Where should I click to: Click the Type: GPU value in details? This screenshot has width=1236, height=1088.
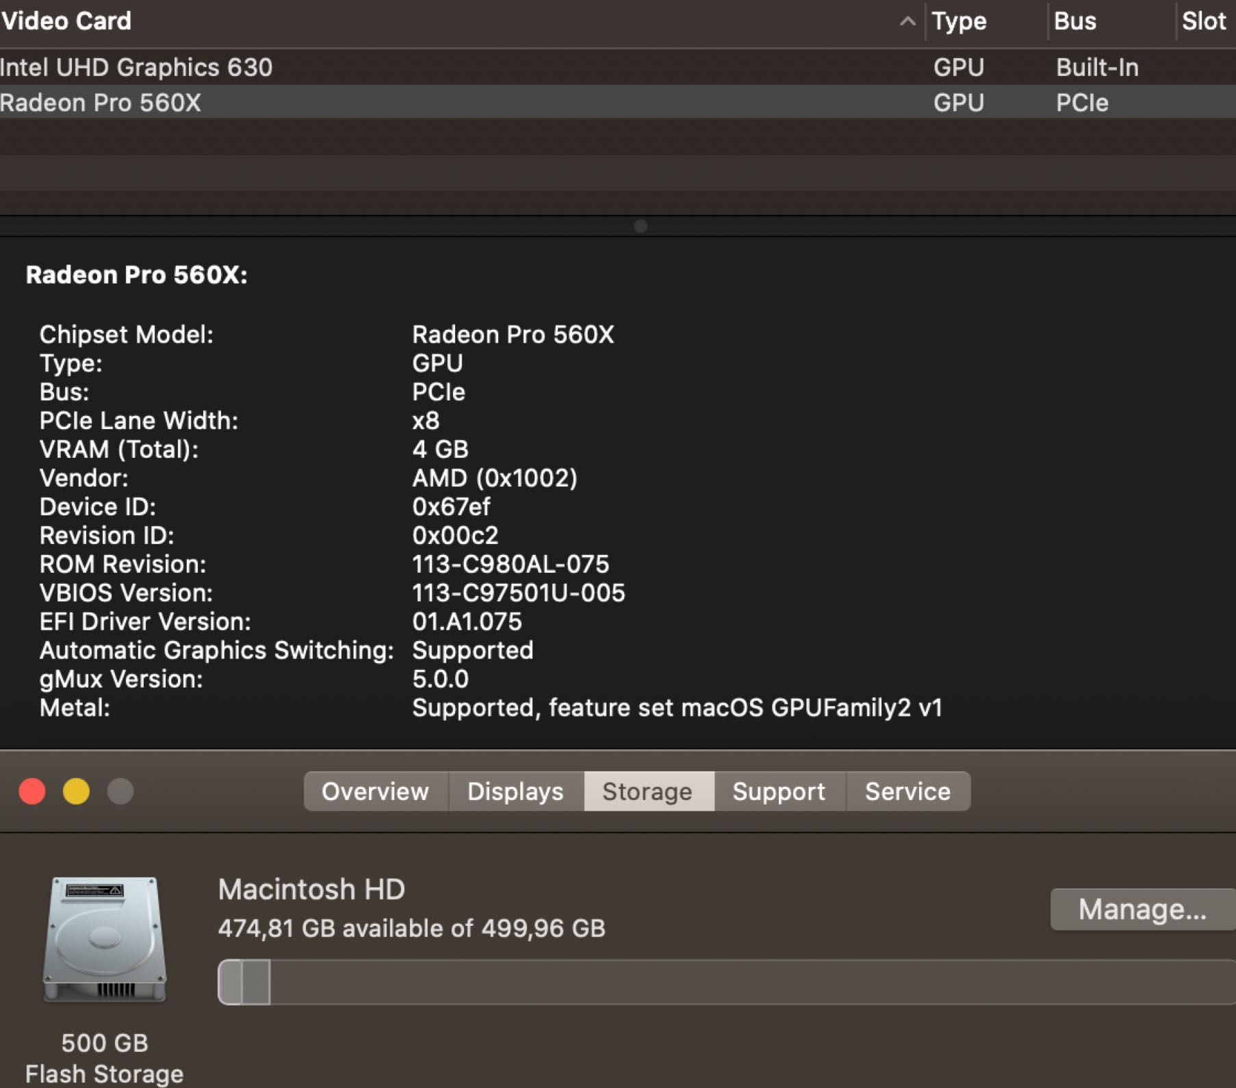(x=437, y=363)
